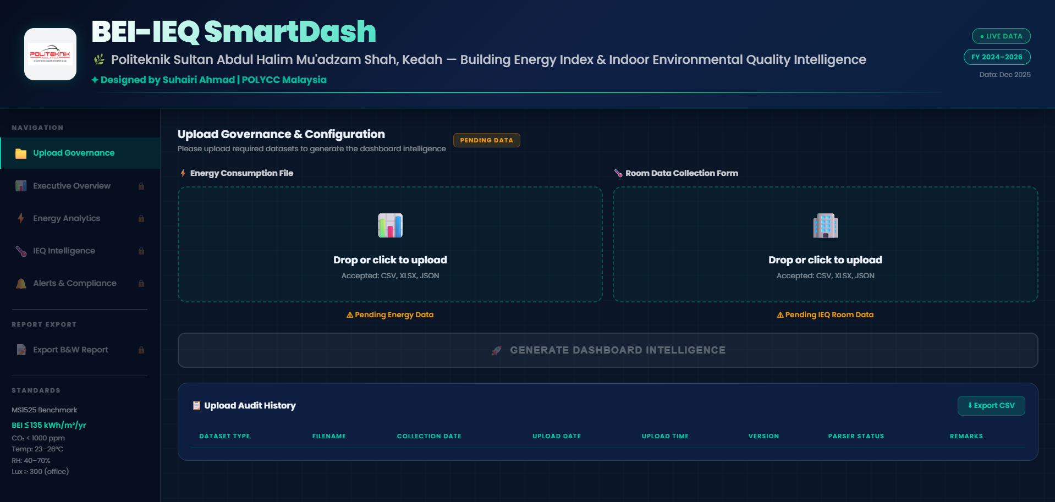This screenshot has width=1055, height=502.
Task: Click the document icon beside Export B&W Report
Action: click(21, 350)
